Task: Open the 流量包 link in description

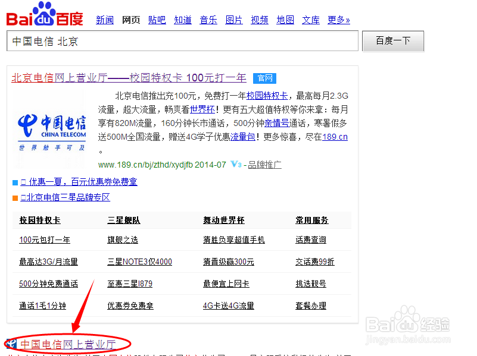Action: click(243, 137)
